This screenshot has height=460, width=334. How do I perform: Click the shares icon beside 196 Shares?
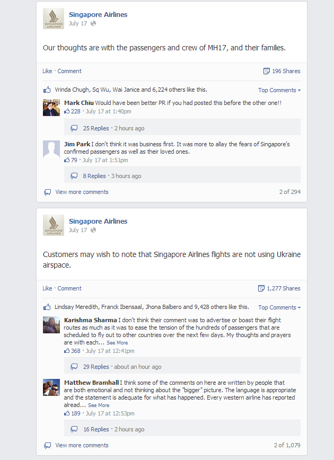click(x=267, y=71)
